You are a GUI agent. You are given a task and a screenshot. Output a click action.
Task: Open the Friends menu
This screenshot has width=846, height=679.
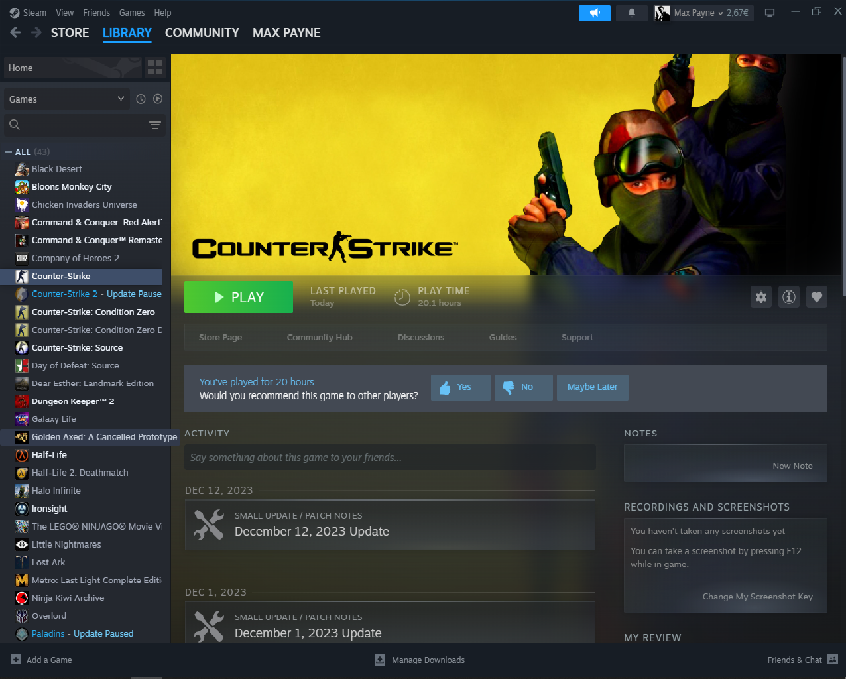(x=96, y=13)
